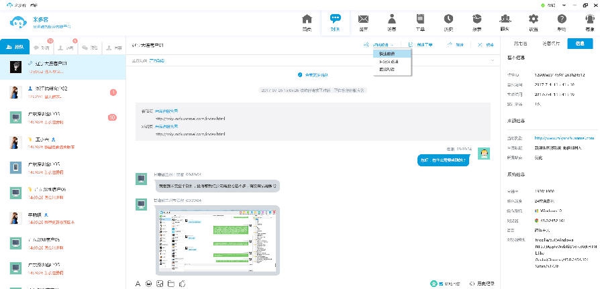This screenshot has width=600, height=289.
Task: Click the insert image icon in chat toolbar
Action: click(x=160, y=284)
